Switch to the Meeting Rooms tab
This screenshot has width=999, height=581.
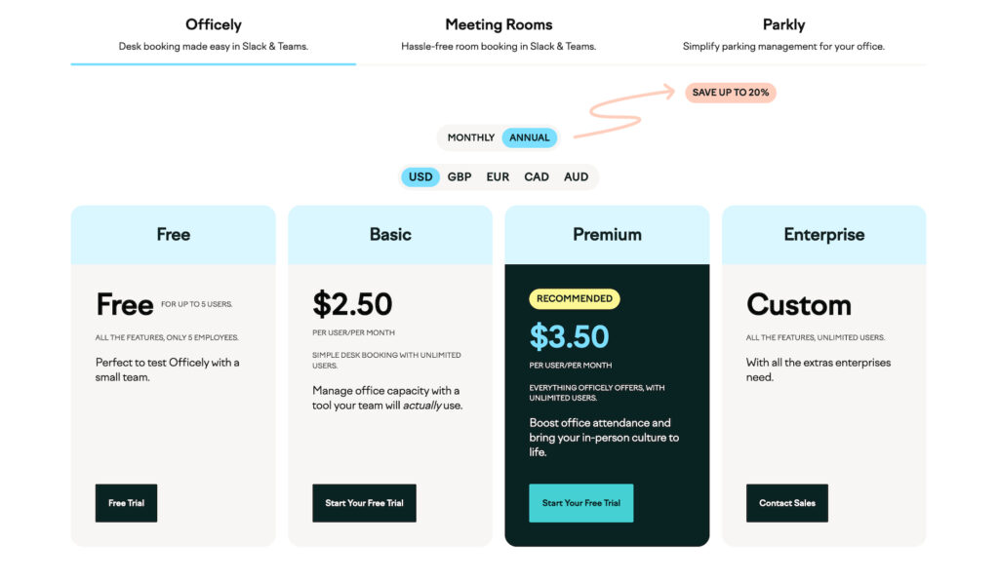pos(499,24)
